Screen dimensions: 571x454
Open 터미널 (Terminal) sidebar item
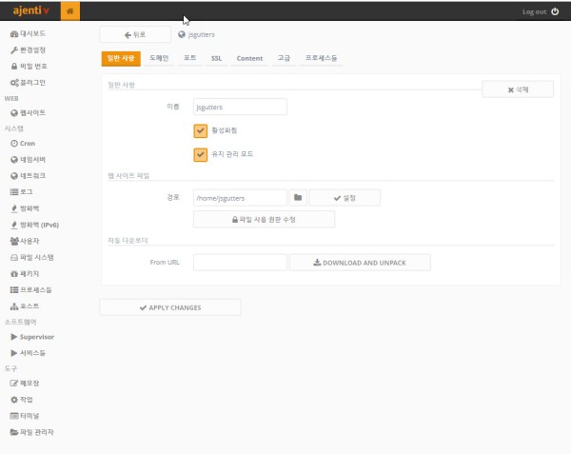25,416
